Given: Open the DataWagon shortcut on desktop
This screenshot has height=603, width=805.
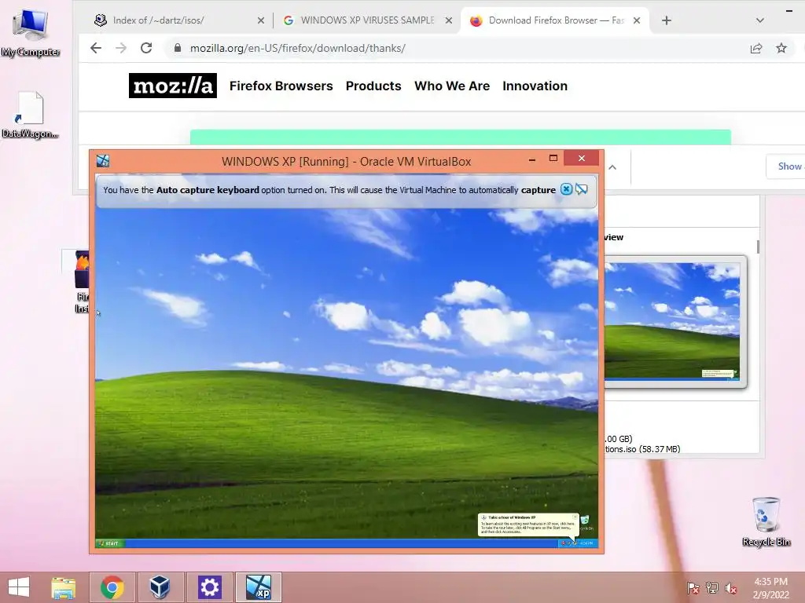Looking at the screenshot, I should [x=31, y=115].
